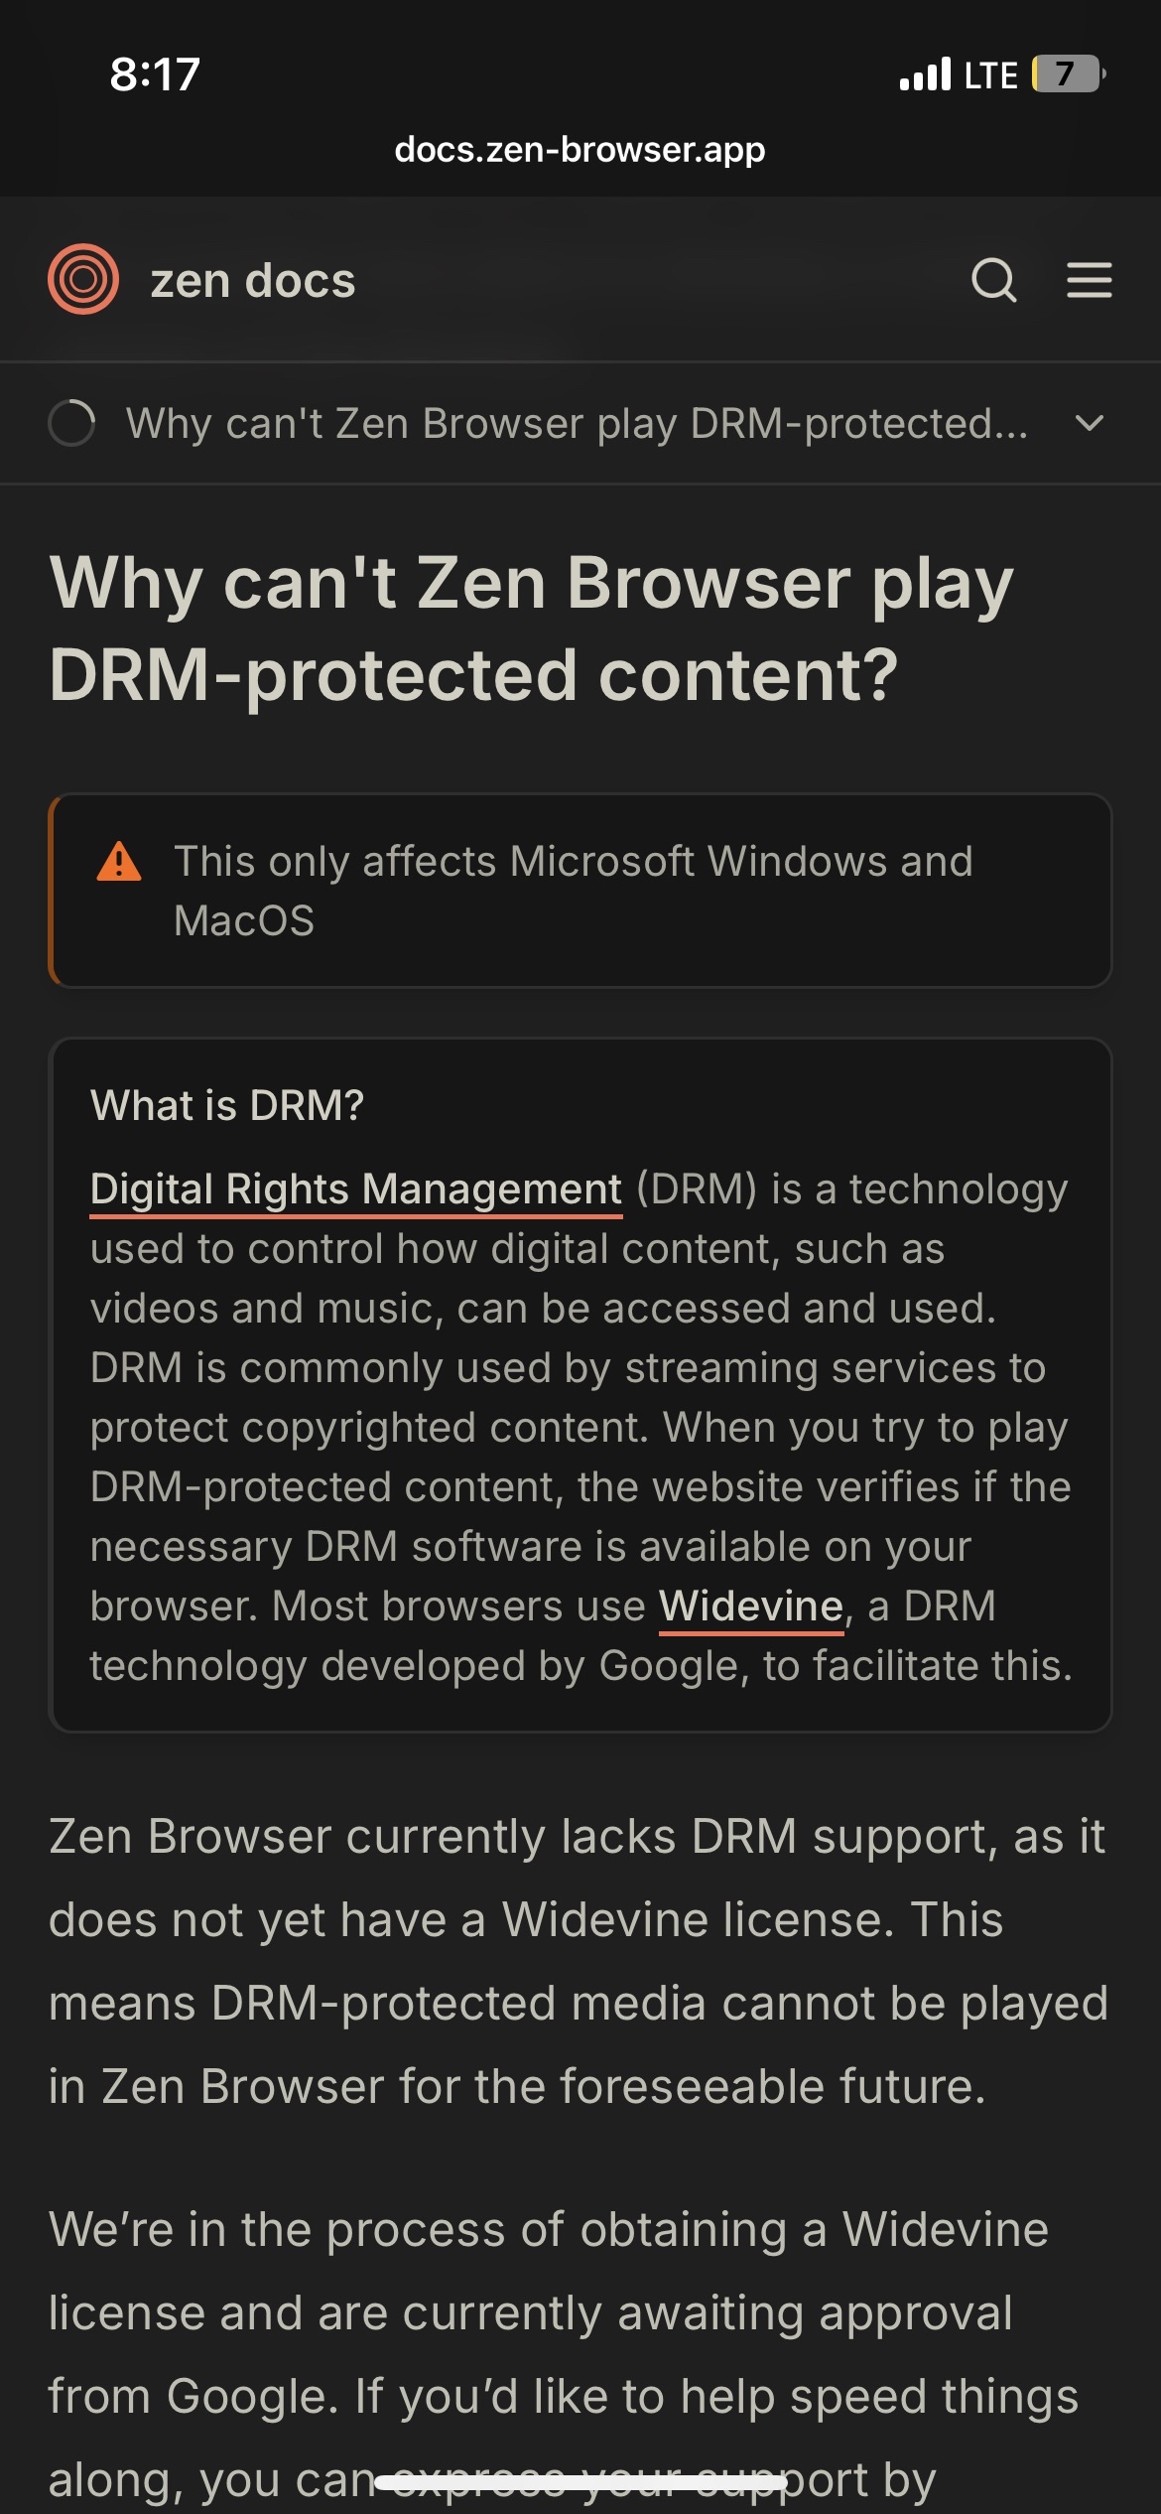
Task: Click the circular progress indicator icon
Action: pyautogui.click(x=72, y=423)
